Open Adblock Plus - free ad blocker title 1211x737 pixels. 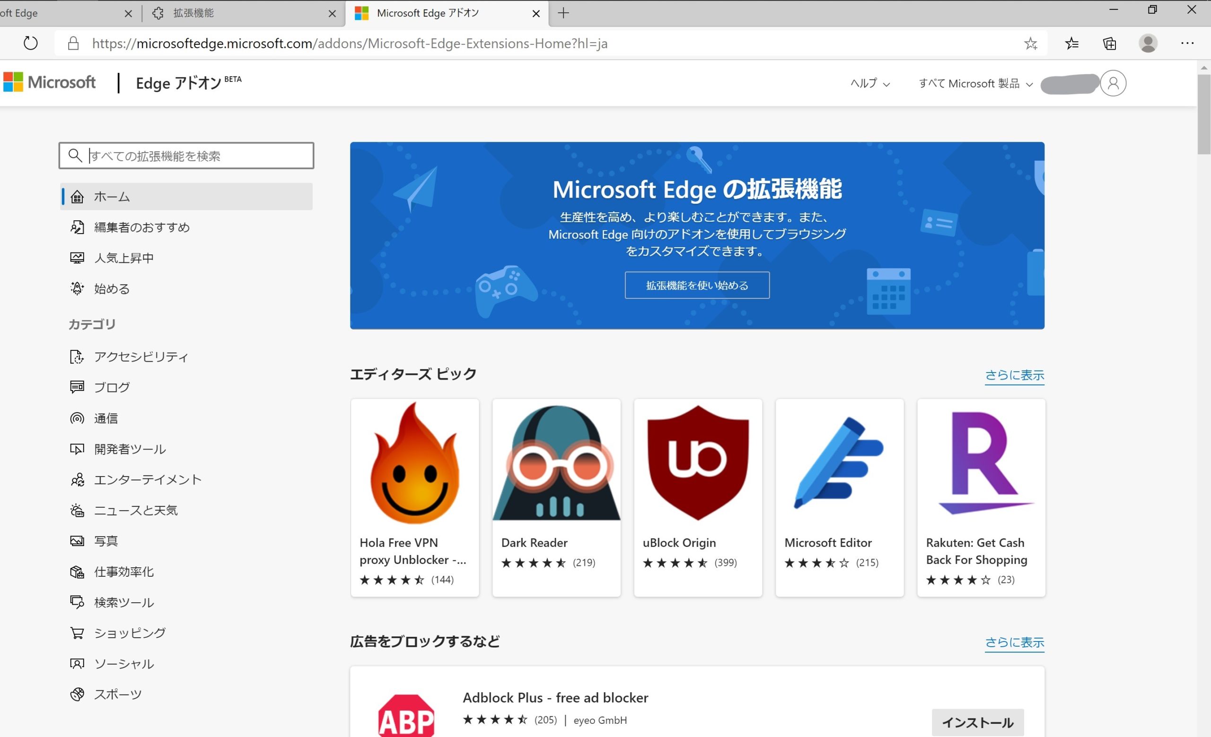[555, 697]
